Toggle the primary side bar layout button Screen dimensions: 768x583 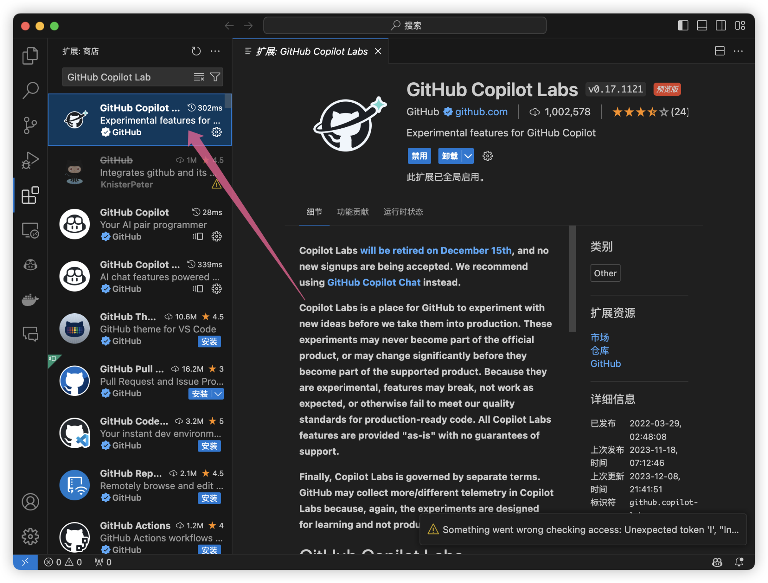pyautogui.click(x=683, y=26)
